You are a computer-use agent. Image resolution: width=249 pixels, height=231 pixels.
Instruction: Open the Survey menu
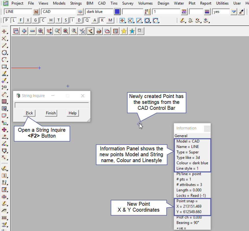coord(128,3)
